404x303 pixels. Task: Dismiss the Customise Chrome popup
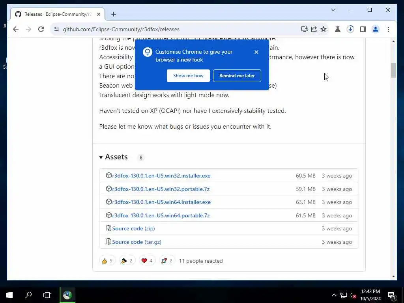pos(256,52)
